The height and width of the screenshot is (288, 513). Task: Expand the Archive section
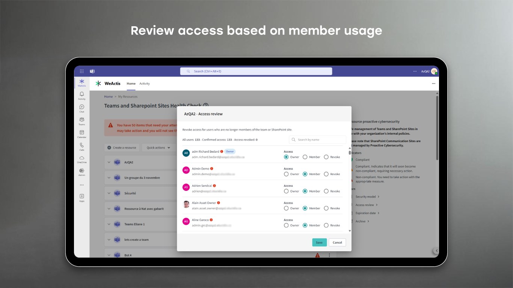point(362,221)
